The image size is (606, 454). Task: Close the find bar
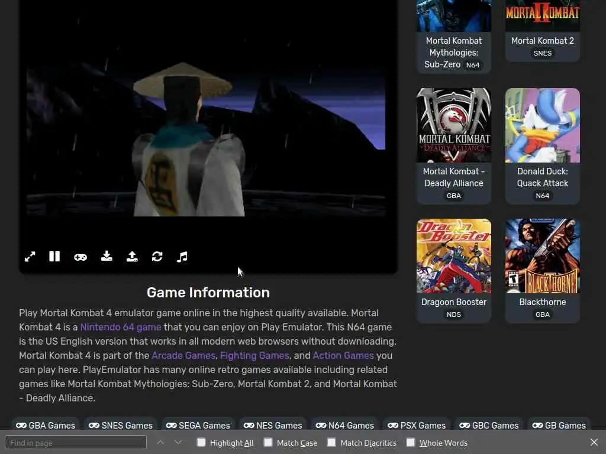click(594, 442)
